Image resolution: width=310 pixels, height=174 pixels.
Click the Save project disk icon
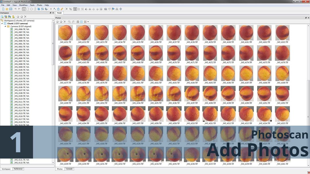(11, 9)
